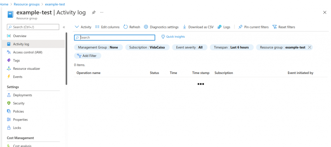Screen dimensions: 331x147
Task: Click Pin current filters
Action: 253,27
